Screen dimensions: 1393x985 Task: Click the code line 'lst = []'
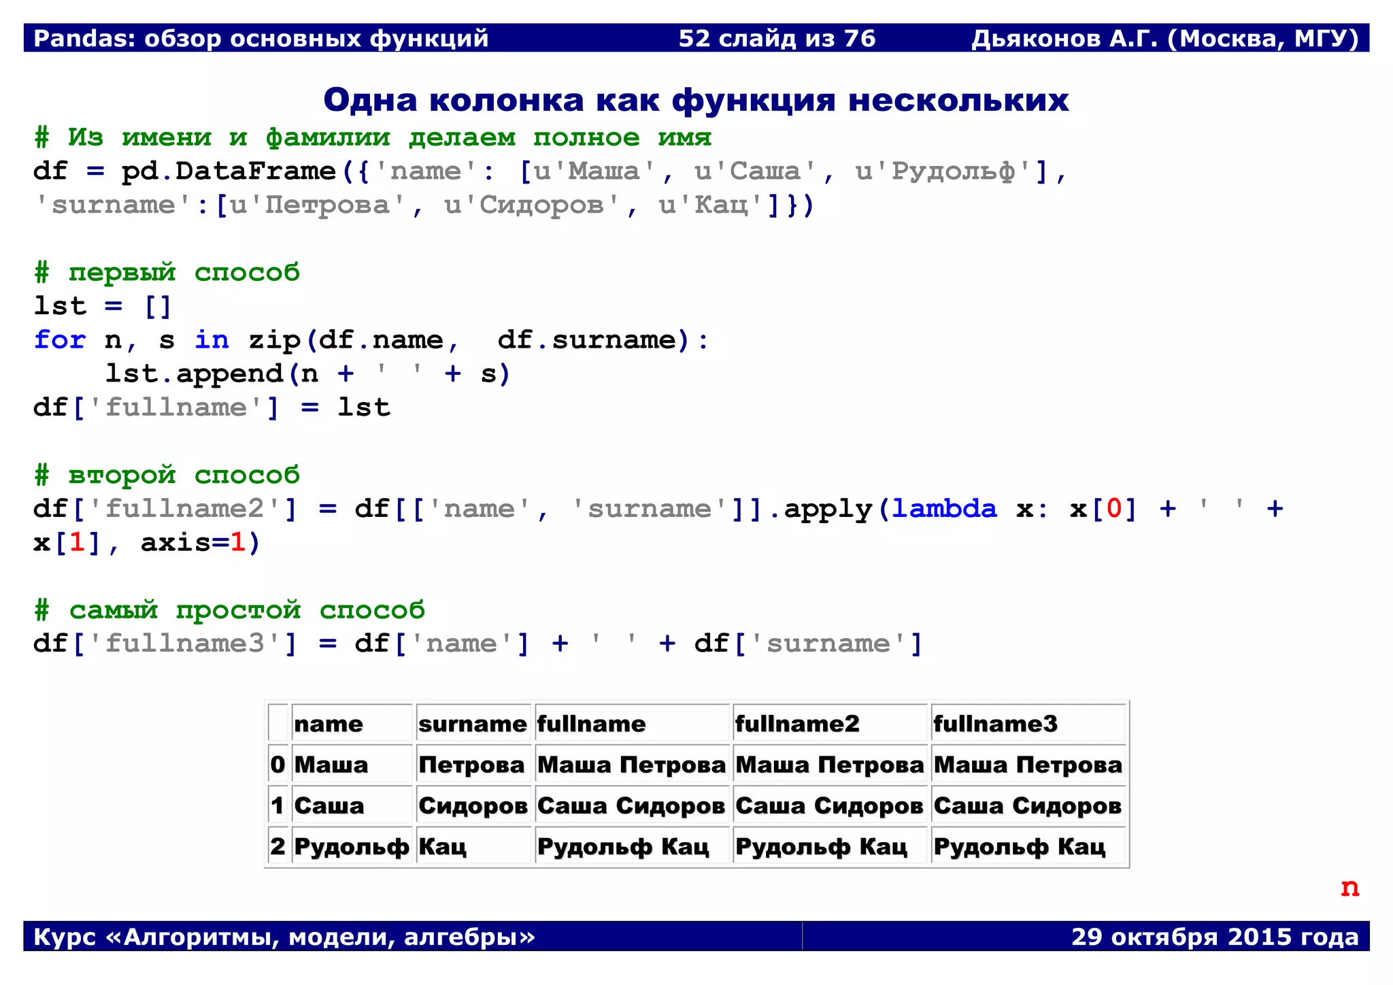103,306
